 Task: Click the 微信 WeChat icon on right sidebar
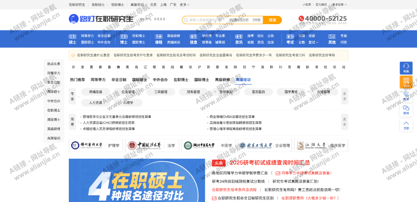point(406,110)
